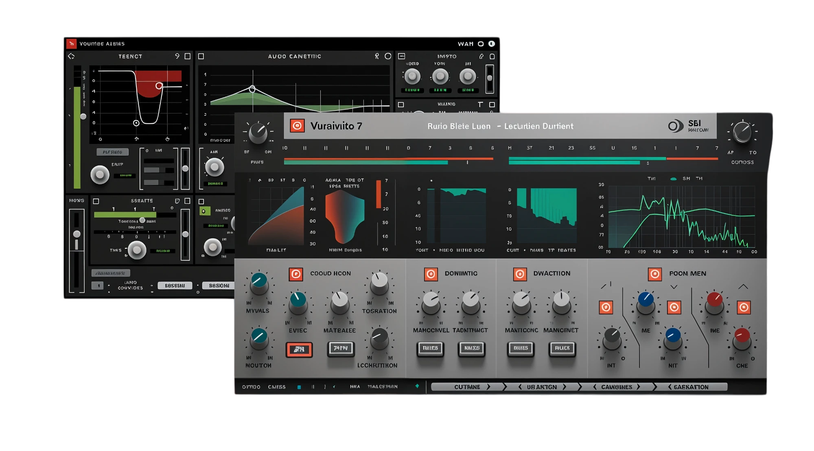Enable the red 3A button under EVIEC
The height and width of the screenshot is (451, 814).
[x=299, y=349]
